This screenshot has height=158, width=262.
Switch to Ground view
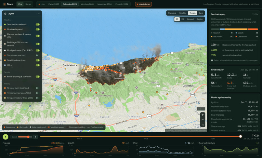pyautogui.click(x=190, y=19)
